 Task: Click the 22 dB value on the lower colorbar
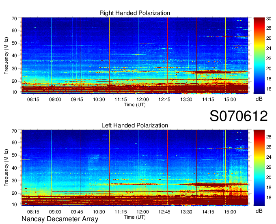[269, 167]
